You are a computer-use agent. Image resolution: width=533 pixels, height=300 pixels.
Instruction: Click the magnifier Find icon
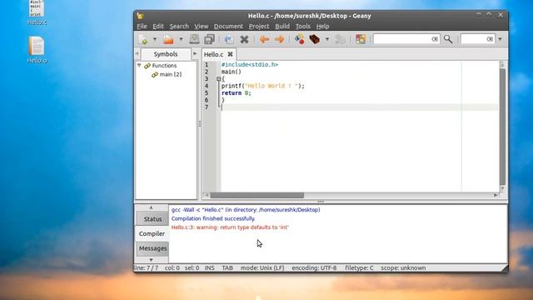448,39
